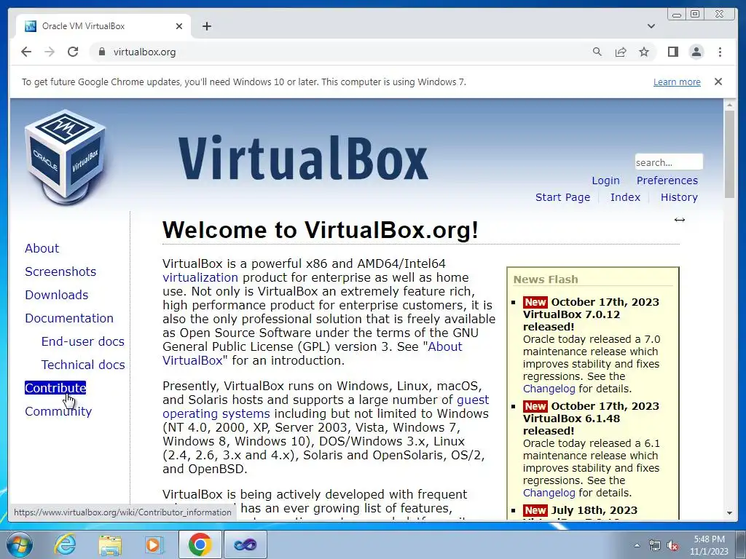The image size is (746, 559).
Task: Click the address bar URL
Action: [144, 52]
